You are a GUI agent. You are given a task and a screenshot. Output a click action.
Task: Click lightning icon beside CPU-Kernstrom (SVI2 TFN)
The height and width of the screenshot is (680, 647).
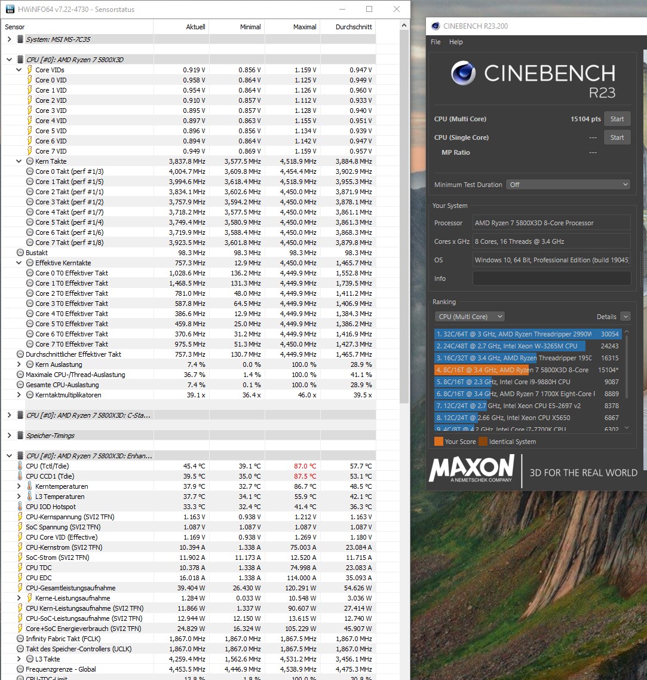point(20,547)
